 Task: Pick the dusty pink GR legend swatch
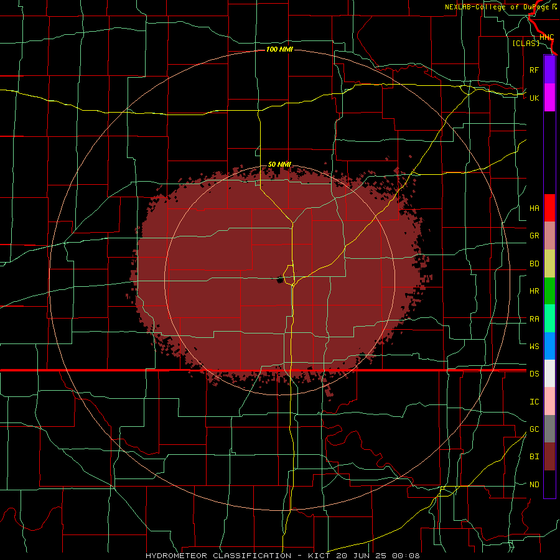tap(549, 236)
